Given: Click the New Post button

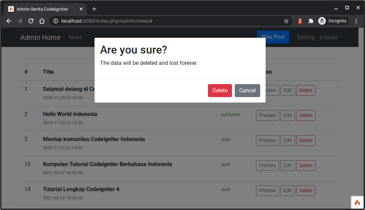Looking at the screenshot, I should click(273, 37).
